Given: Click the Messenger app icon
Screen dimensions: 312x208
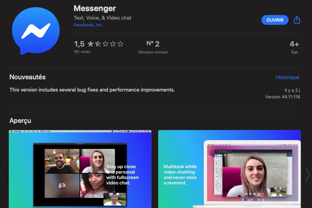Looking at the screenshot, I should point(36,31).
